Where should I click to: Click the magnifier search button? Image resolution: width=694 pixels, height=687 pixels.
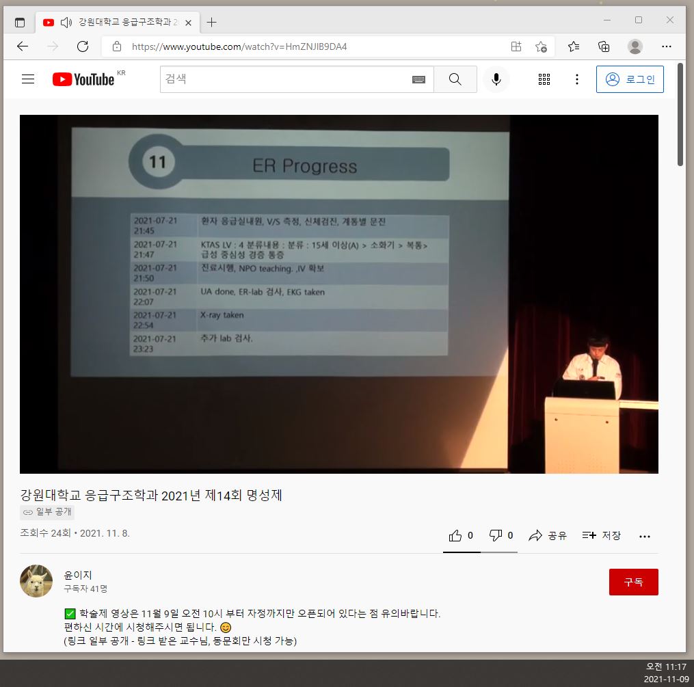pos(455,79)
